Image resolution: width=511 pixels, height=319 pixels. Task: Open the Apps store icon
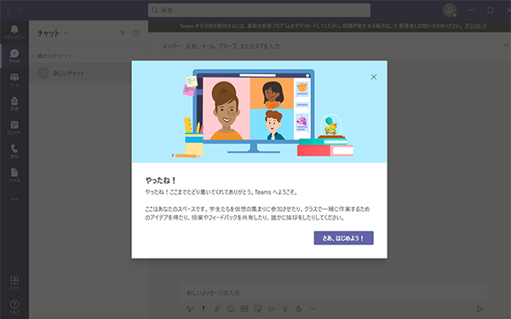(14, 283)
